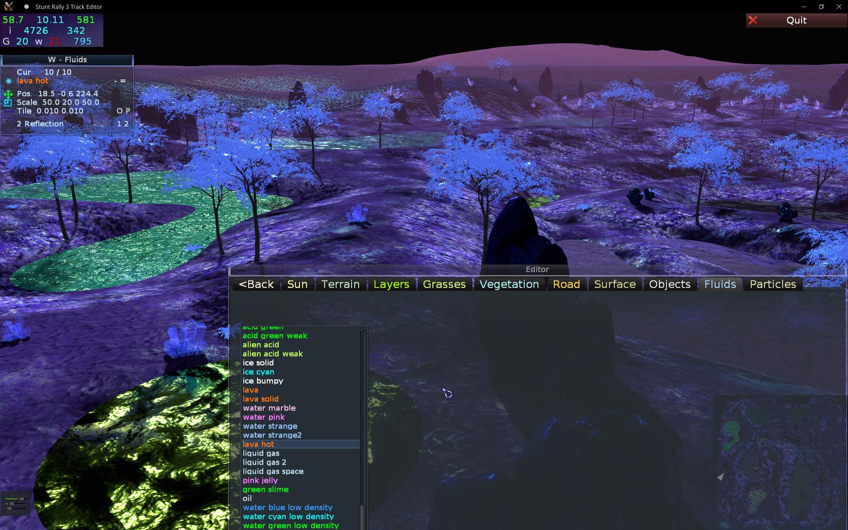The height and width of the screenshot is (530, 848).
Task: Pick 'water cyan low density' fluid
Action: 288,516
